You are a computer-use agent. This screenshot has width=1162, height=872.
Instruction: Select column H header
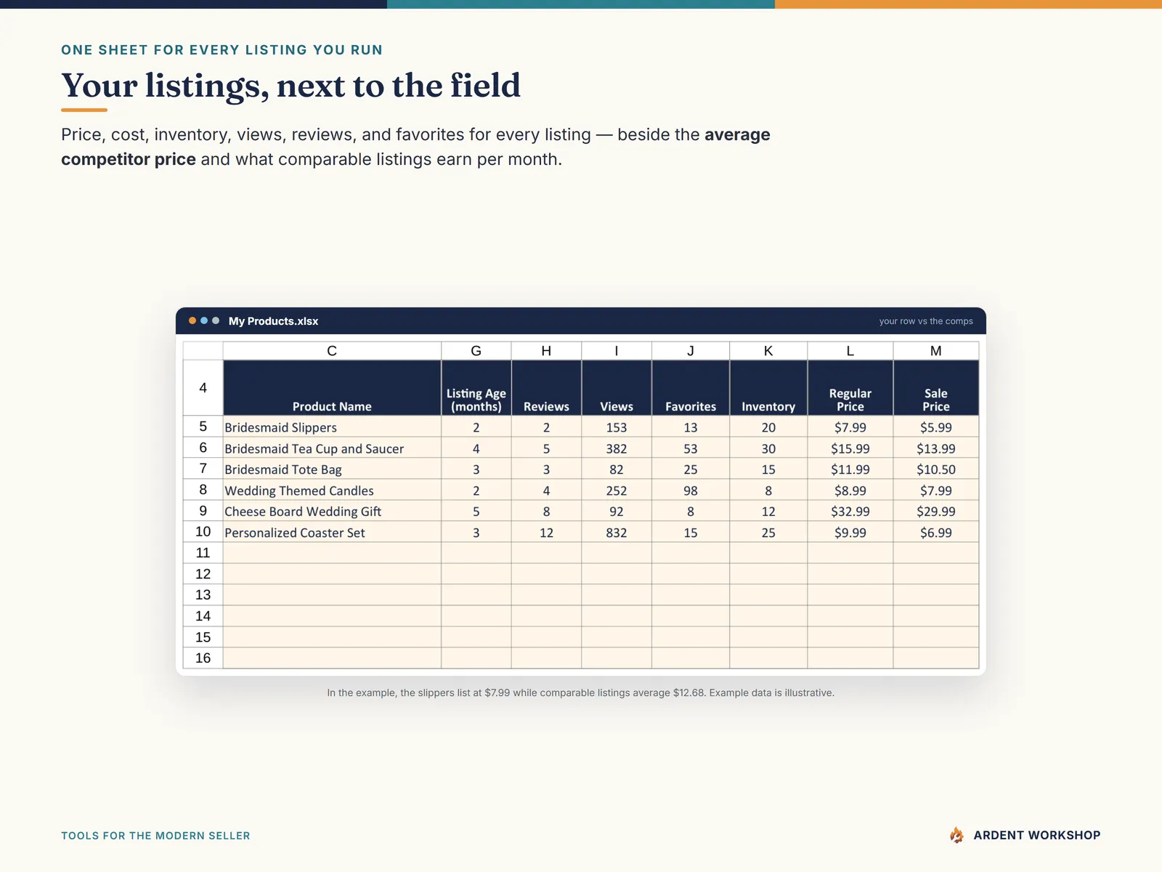(546, 351)
